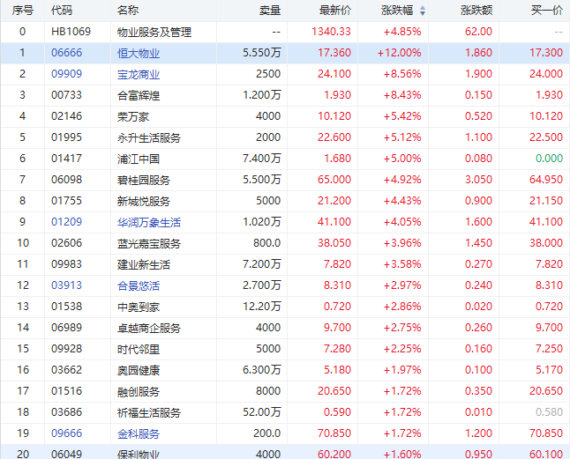Select the 中奥到家 row name
This screenshot has width=570, height=459.
tap(139, 307)
